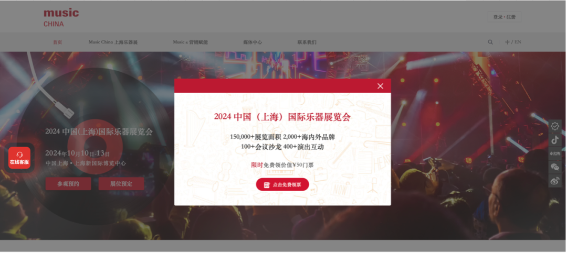Open Music π 营销赋能 menu
This screenshot has height=253, width=567.
190,42
